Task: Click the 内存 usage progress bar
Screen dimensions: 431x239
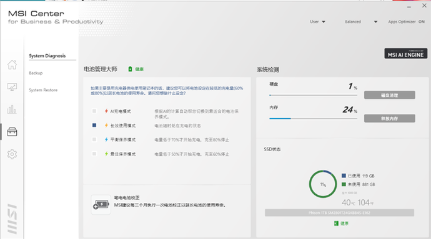Action: [314, 118]
